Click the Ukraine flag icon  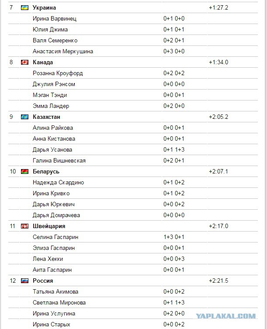pyautogui.click(x=24, y=8)
